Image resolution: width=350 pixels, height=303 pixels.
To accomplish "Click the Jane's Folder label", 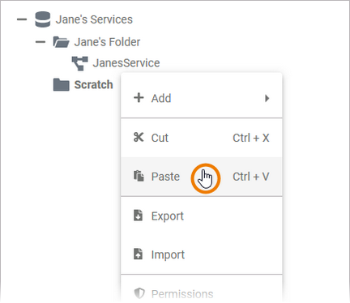I will tap(107, 42).
